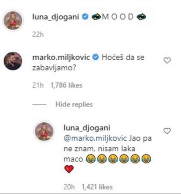Click the 21h comment timestamp

pyautogui.click(x=38, y=85)
